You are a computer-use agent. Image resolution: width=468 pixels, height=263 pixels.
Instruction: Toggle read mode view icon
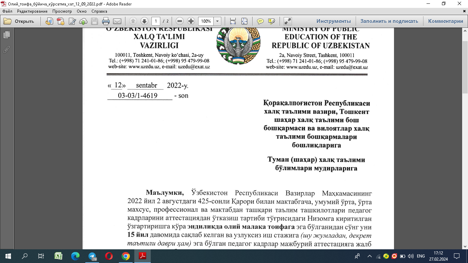[x=288, y=21]
